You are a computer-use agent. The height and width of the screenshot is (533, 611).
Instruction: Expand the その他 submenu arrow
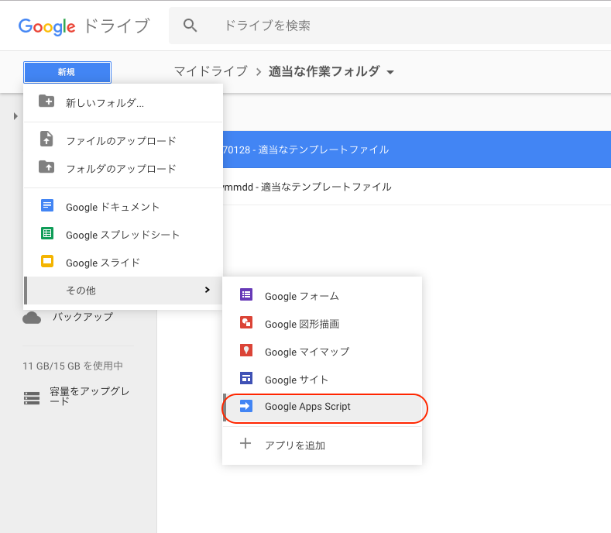[x=208, y=290]
